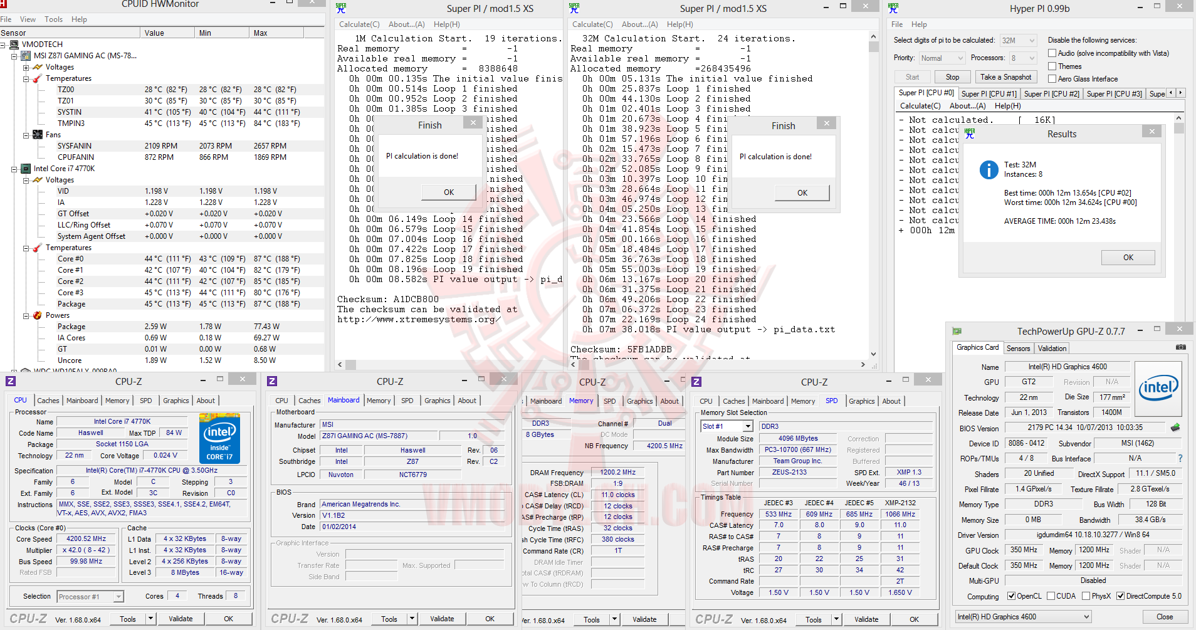Click the thermometer icon beside TZ00's Temperatures group
1196x630 pixels.
(38, 78)
